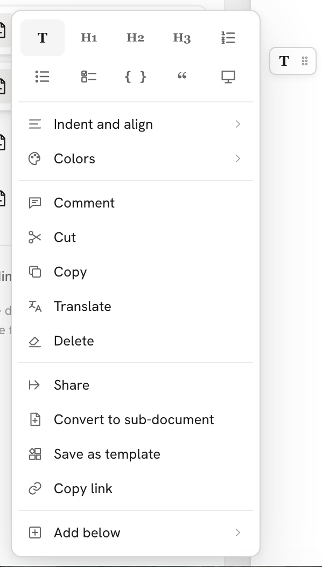Select Convert to sub-document

(136, 419)
